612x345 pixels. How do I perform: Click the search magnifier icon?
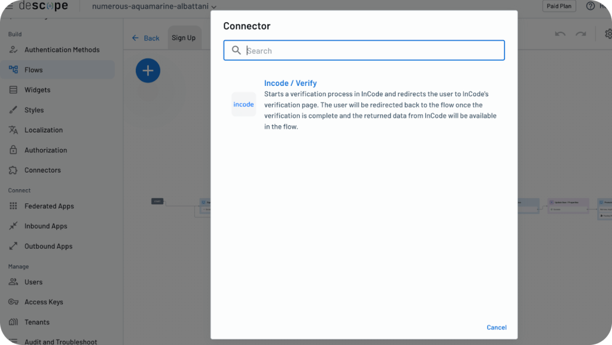(236, 50)
